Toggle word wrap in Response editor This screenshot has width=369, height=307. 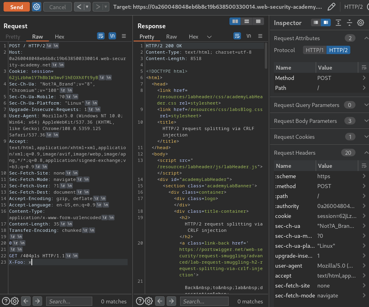pyautogui.click(x=237, y=36)
